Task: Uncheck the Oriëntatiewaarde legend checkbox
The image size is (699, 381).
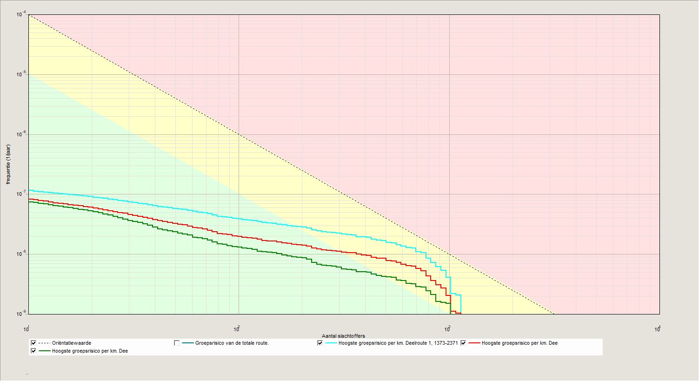Action: tap(33, 343)
